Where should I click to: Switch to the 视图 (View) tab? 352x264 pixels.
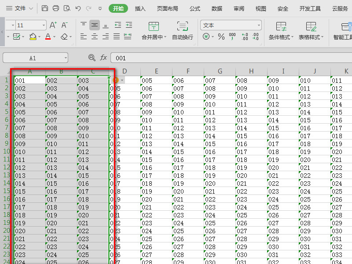point(261,8)
